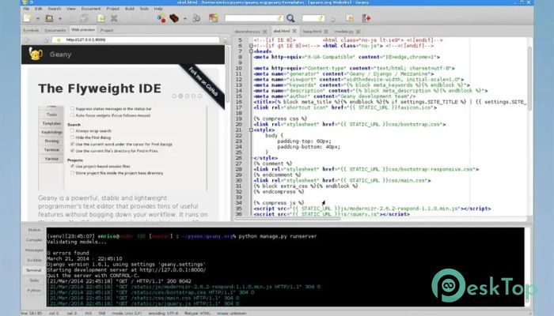The image size is (554, 316).
Task: Toggle Always wrap search checkbox
Action: [73, 131]
